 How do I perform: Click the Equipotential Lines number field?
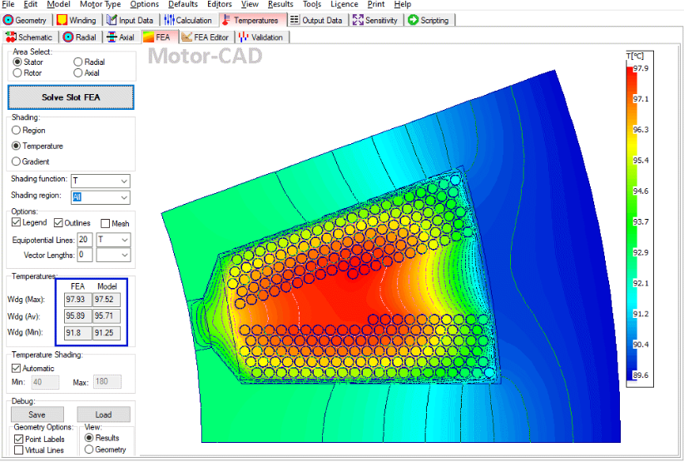[x=85, y=240]
